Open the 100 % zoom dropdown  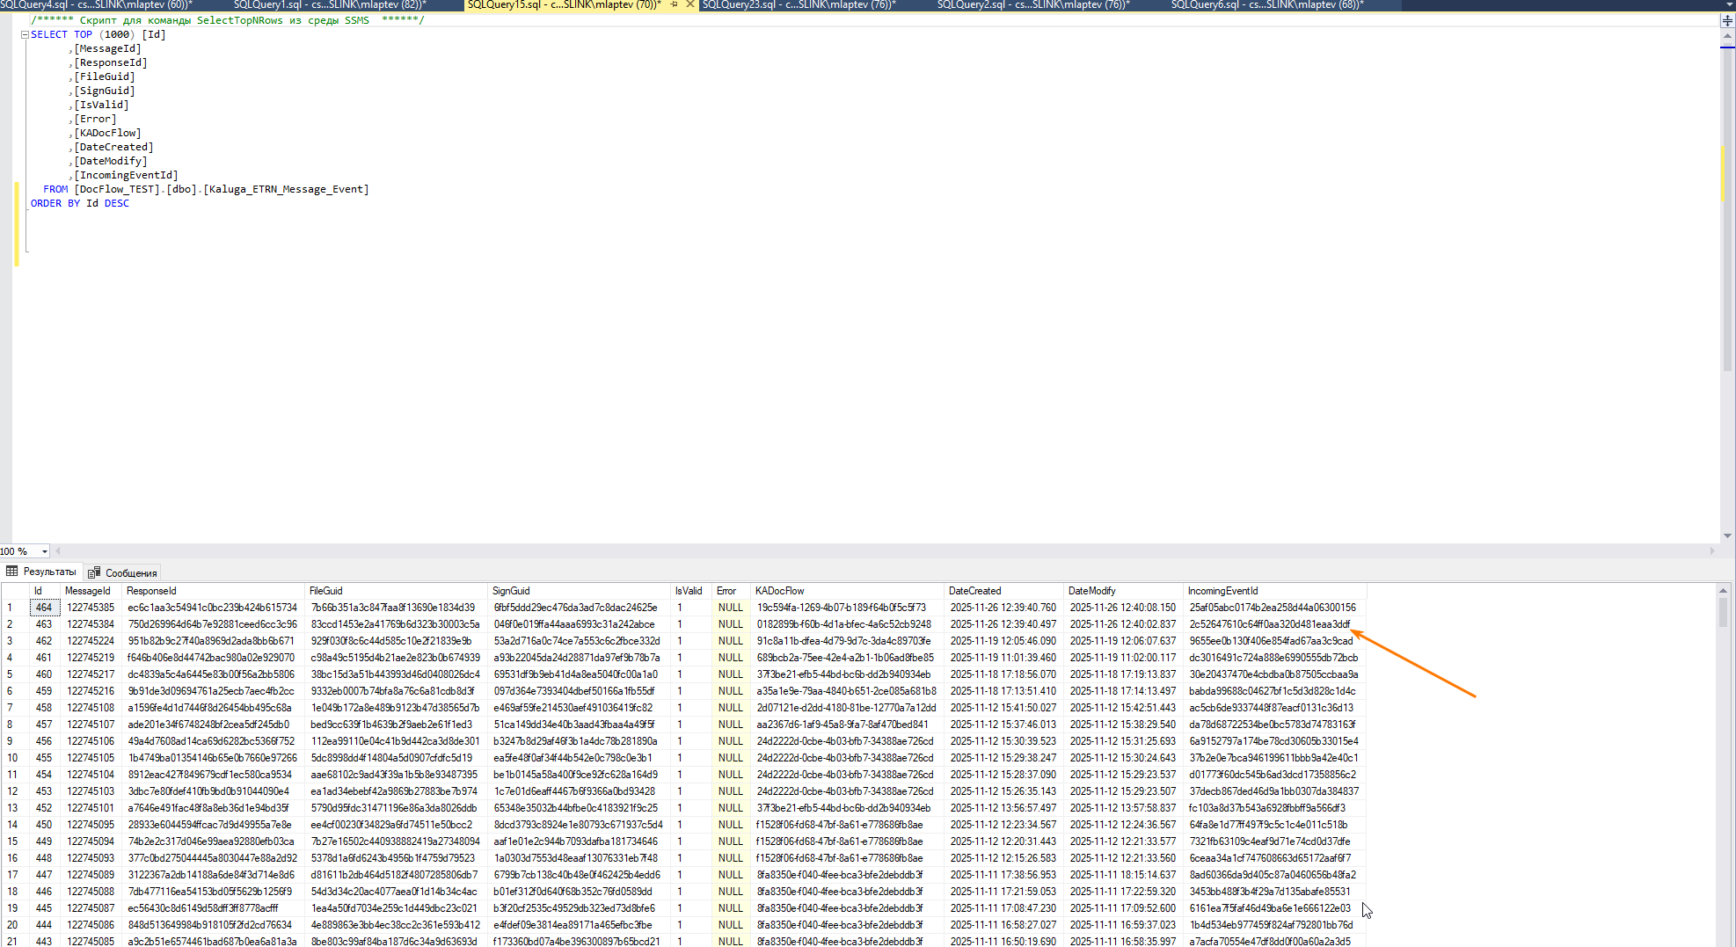[45, 551]
